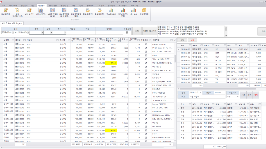
Task: Toggle 수명관리 checkbox for 금형-I0041 row
Action: 146,48
